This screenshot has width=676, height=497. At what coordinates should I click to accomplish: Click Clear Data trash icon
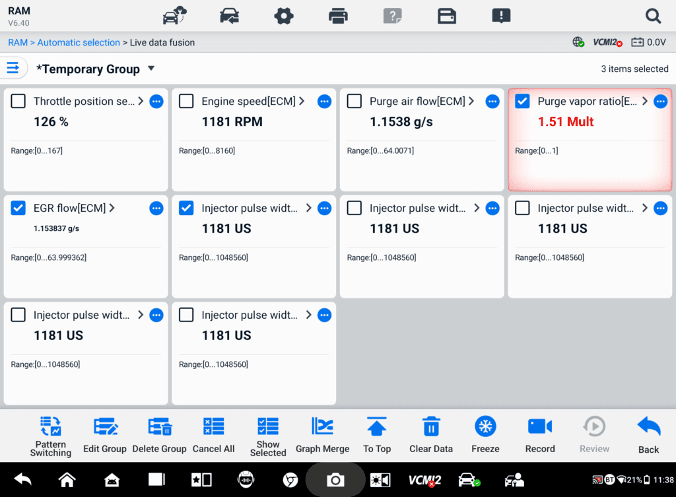[x=431, y=427]
